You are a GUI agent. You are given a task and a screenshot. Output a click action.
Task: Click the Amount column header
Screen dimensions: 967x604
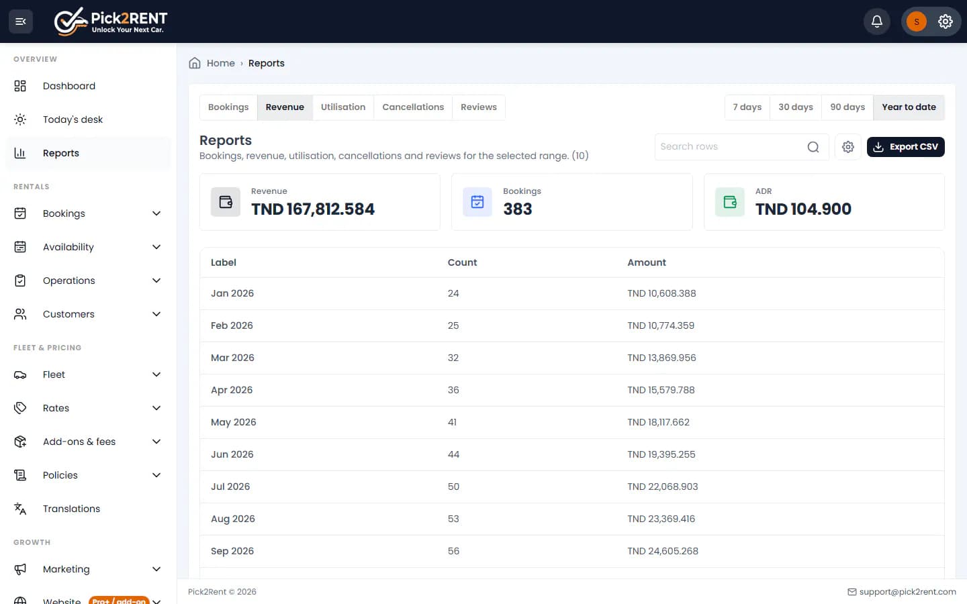point(647,262)
